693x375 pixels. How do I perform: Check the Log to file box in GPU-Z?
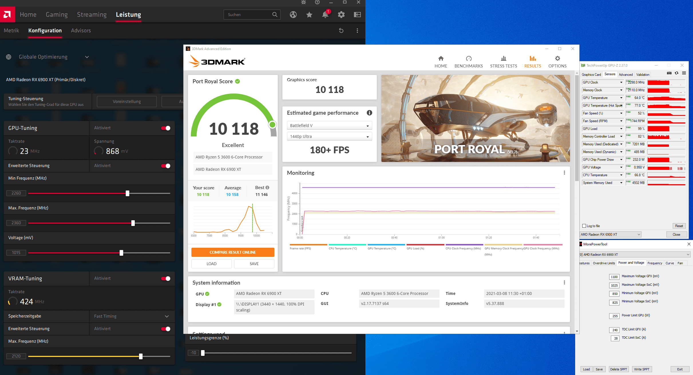pos(584,226)
